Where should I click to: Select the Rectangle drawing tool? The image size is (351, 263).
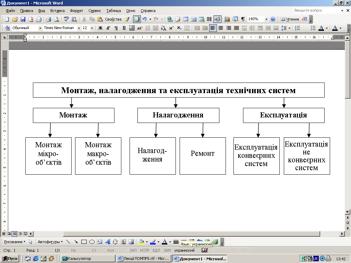coord(84,242)
